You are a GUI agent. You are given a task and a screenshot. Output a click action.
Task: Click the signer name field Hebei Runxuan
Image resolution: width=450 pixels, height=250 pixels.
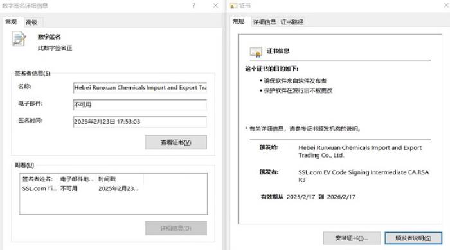[139, 88]
